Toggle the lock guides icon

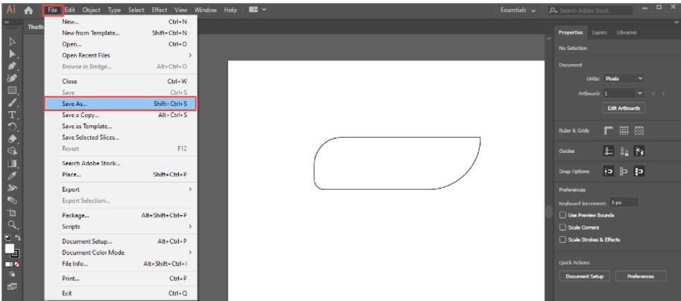click(624, 150)
